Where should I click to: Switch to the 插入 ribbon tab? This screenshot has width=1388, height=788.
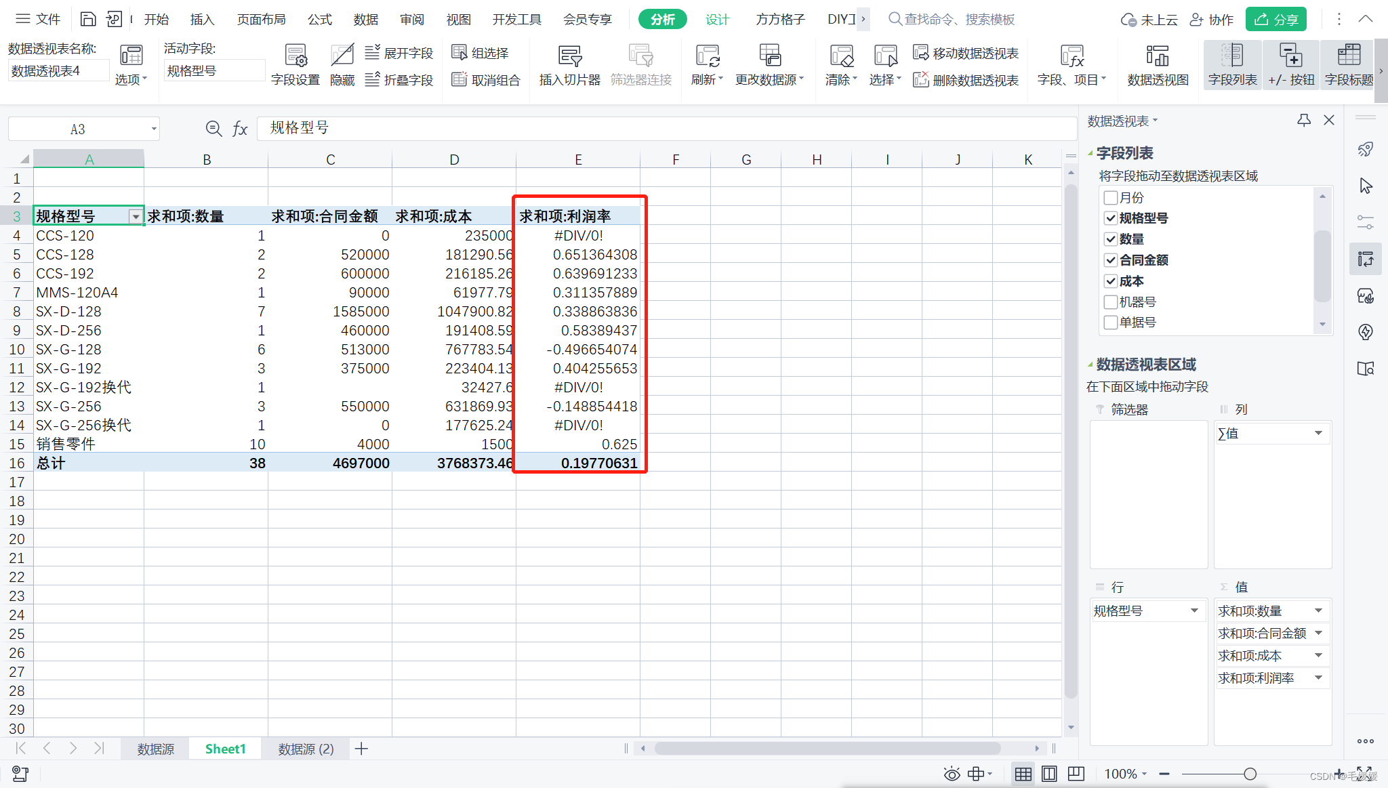click(202, 19)
